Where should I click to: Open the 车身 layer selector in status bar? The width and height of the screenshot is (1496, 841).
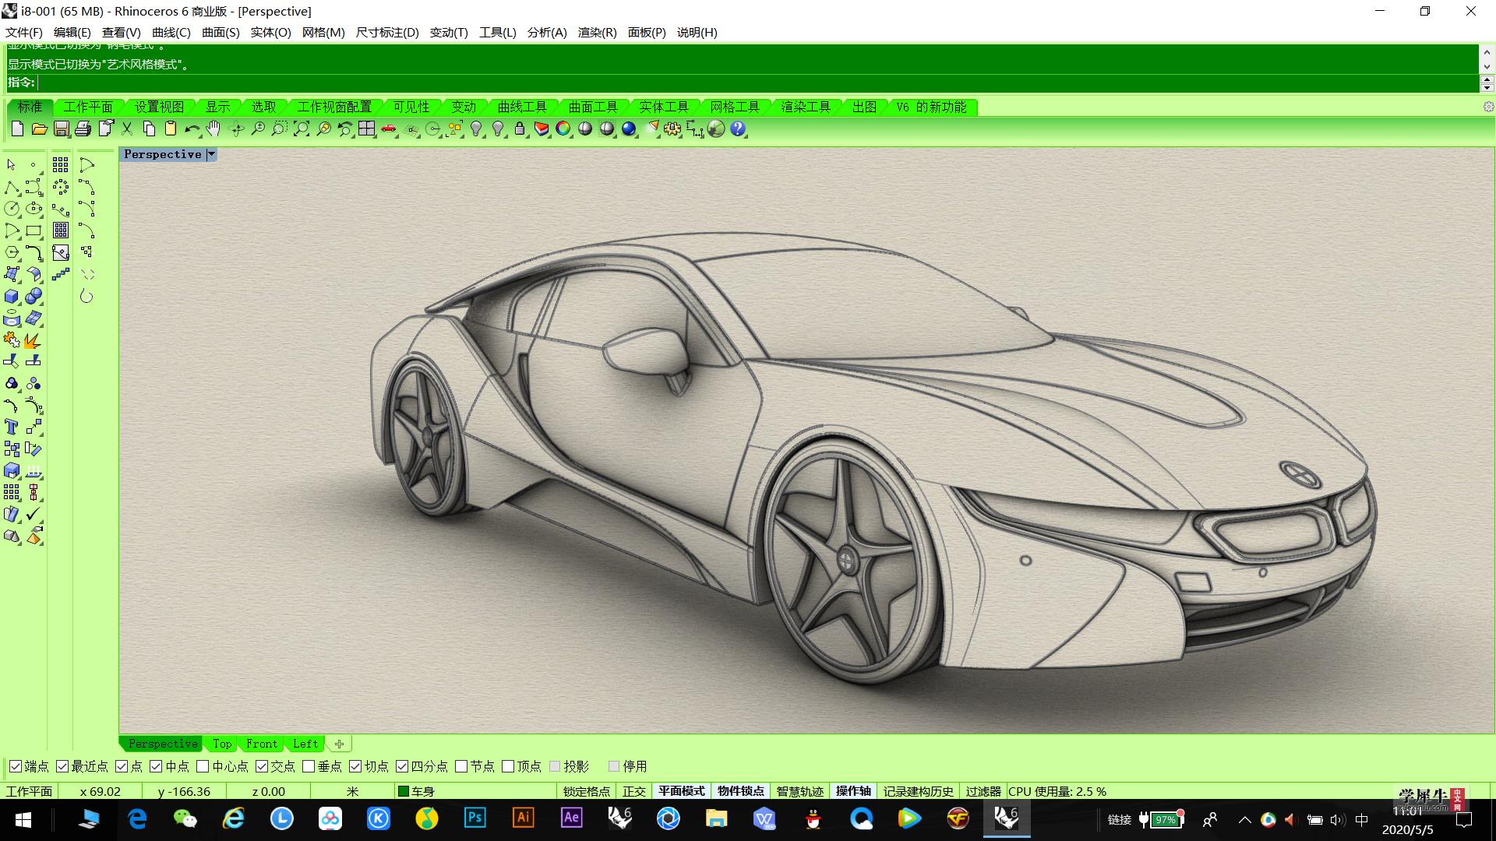[x=475, y=791]
